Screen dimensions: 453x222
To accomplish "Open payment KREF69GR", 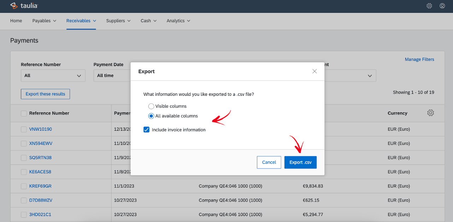I will [40, 186].
